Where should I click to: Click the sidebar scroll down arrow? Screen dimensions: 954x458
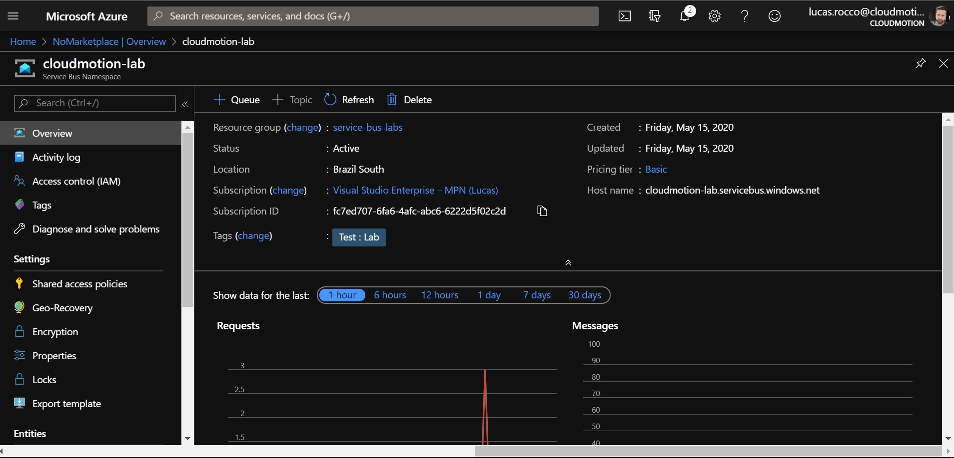[187, 439]
